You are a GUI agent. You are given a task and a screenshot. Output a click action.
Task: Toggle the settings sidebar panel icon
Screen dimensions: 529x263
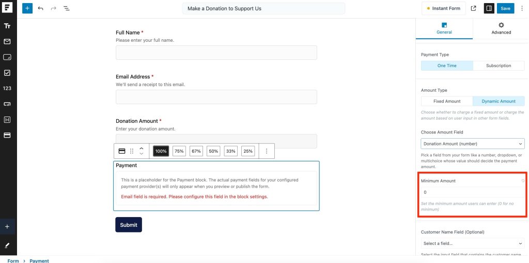[x=489, y=9]
